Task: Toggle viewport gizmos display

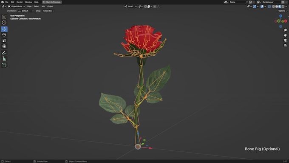Action: (255, 6)
